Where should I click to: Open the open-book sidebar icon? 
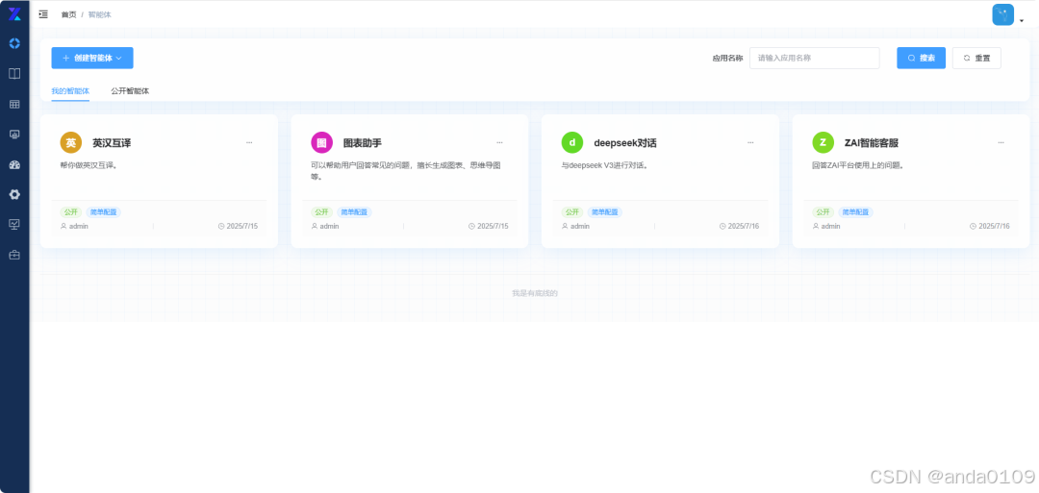click(x=14, y=73)
